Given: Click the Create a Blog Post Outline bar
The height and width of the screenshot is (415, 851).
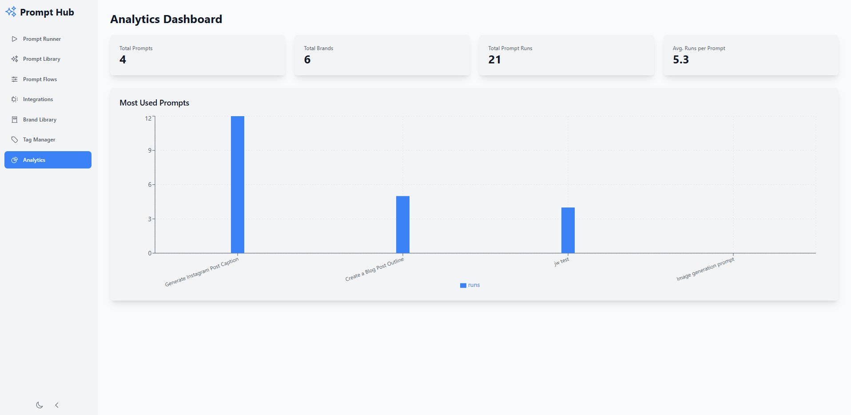Looking at the screenshot, I should [x=403, y=224].
